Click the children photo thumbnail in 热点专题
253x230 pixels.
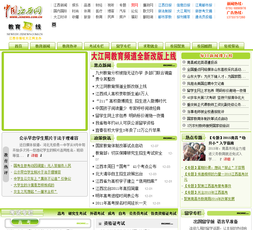pos(194,152)
